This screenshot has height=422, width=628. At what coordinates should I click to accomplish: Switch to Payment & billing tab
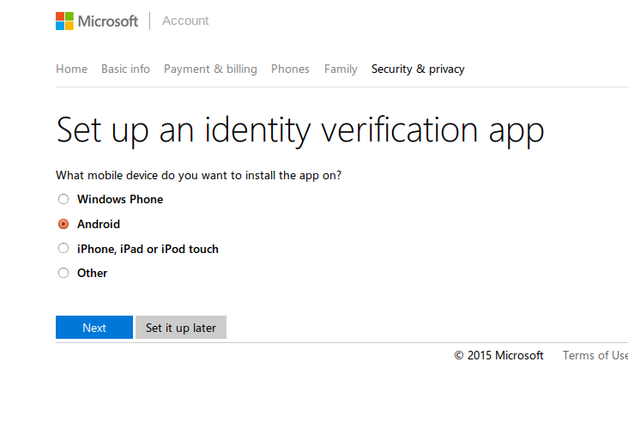pyautogui.click(x=210, y=69)
